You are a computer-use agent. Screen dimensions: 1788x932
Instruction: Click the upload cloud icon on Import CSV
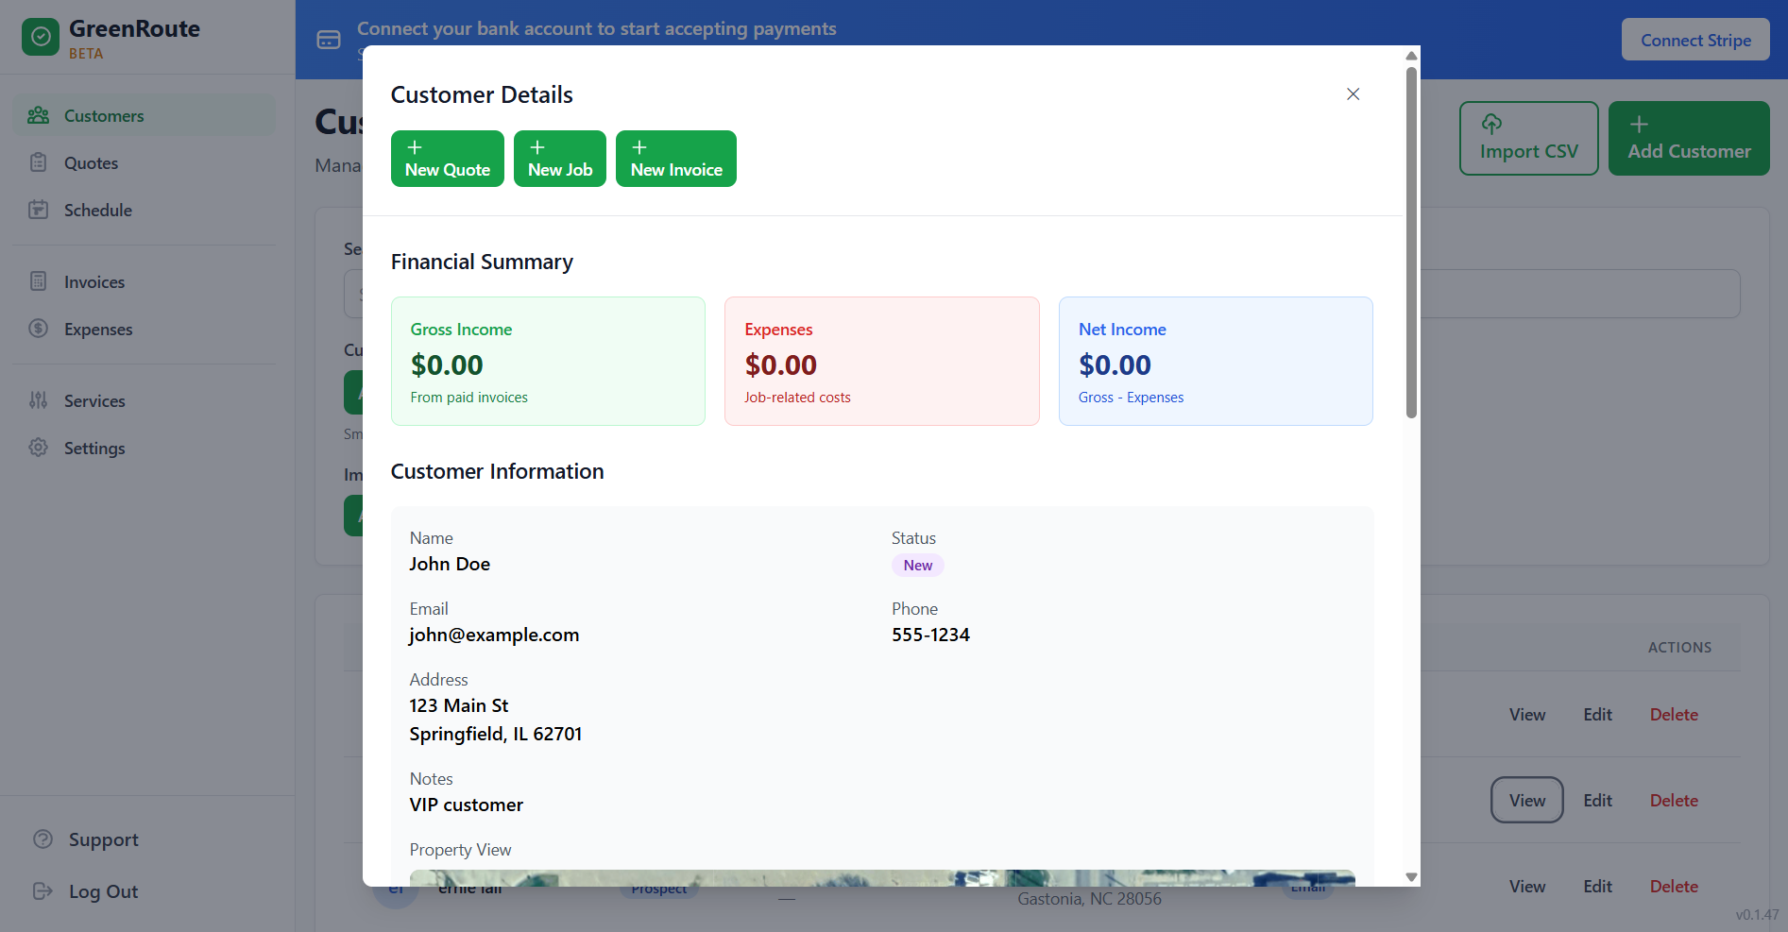(x=1492, y=124)
